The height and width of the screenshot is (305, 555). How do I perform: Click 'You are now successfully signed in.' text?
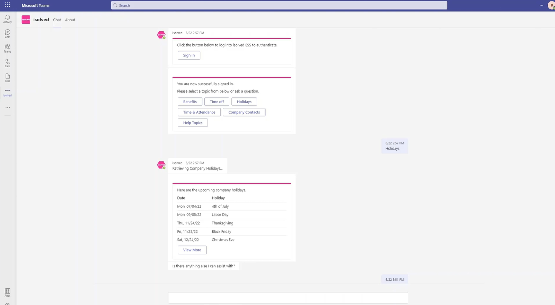click(x=205, y=84)
